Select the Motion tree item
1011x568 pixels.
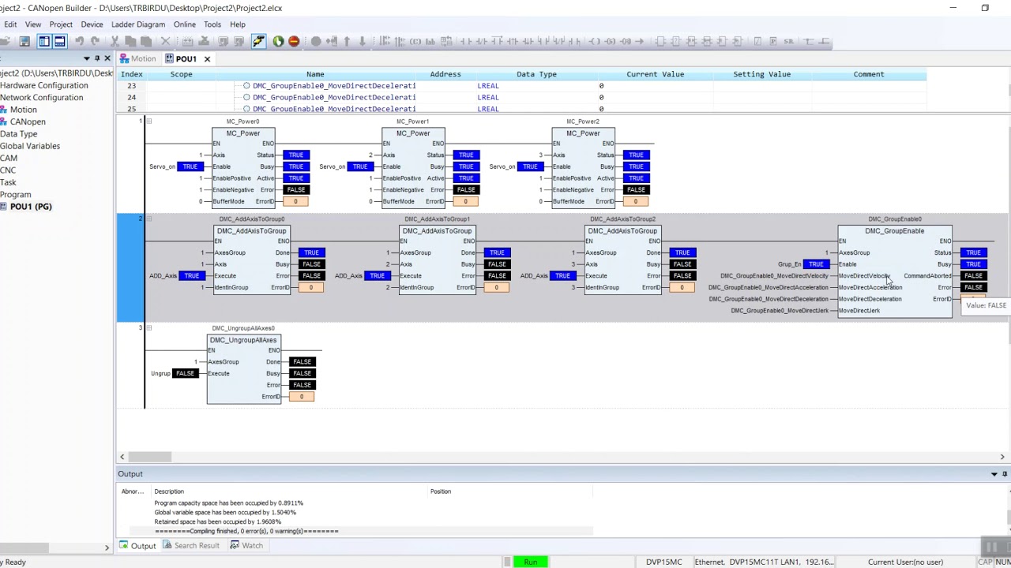pos(24,110)
